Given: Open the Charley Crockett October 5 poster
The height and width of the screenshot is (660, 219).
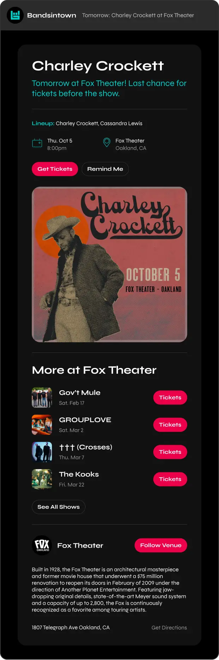Looking at the screenshot, I should coord(109,264).
